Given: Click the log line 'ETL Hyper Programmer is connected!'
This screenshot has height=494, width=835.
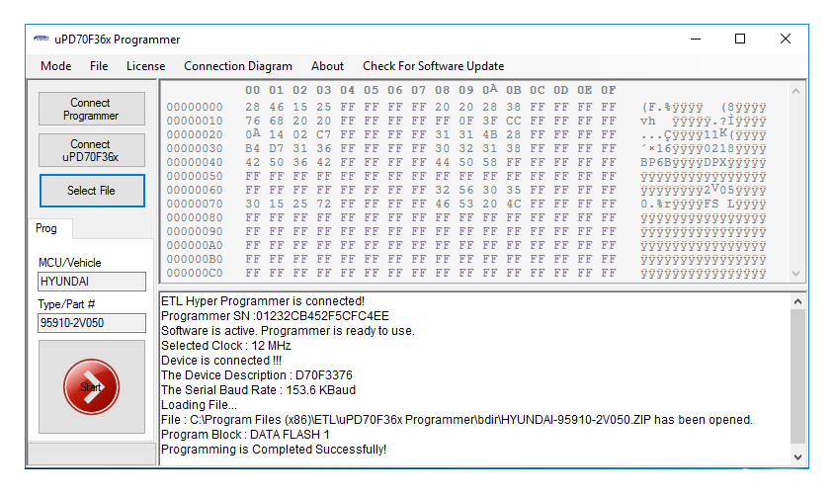Looking at the screenshot, I should click(x=263, y=301).
